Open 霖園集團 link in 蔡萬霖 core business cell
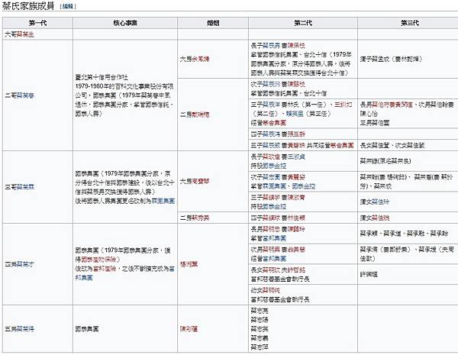 163,201
